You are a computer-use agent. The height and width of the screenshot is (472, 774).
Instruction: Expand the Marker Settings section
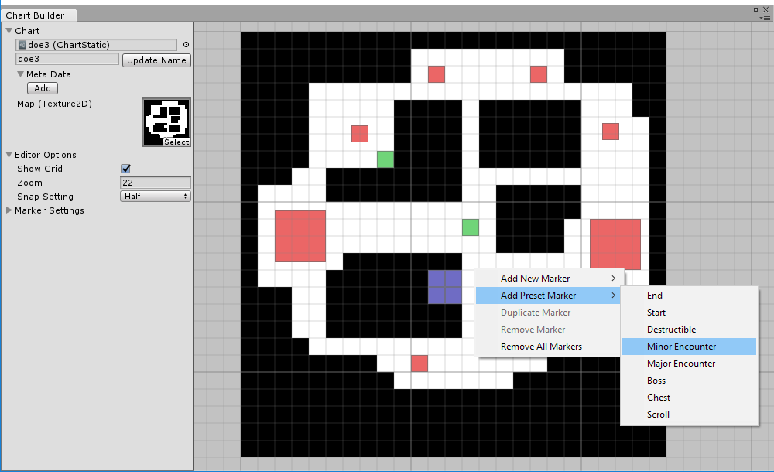pos(8,210)
